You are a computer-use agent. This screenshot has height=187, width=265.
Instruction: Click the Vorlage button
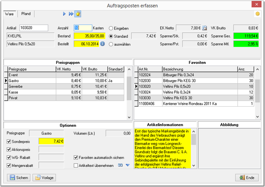click(44, 177)
